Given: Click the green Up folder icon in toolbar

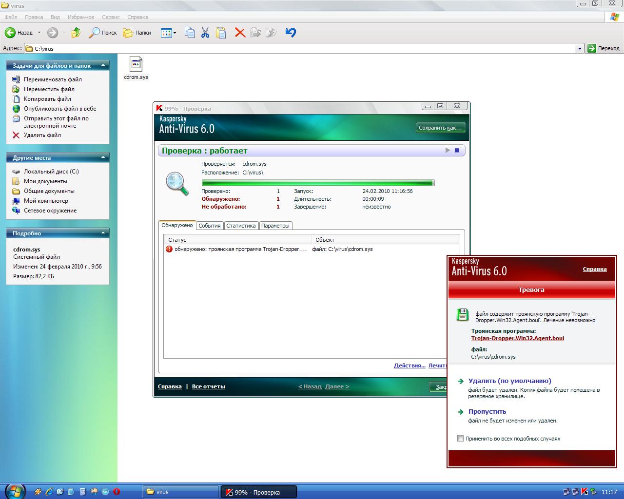Looking at the screenshot, I should (76, 33).
